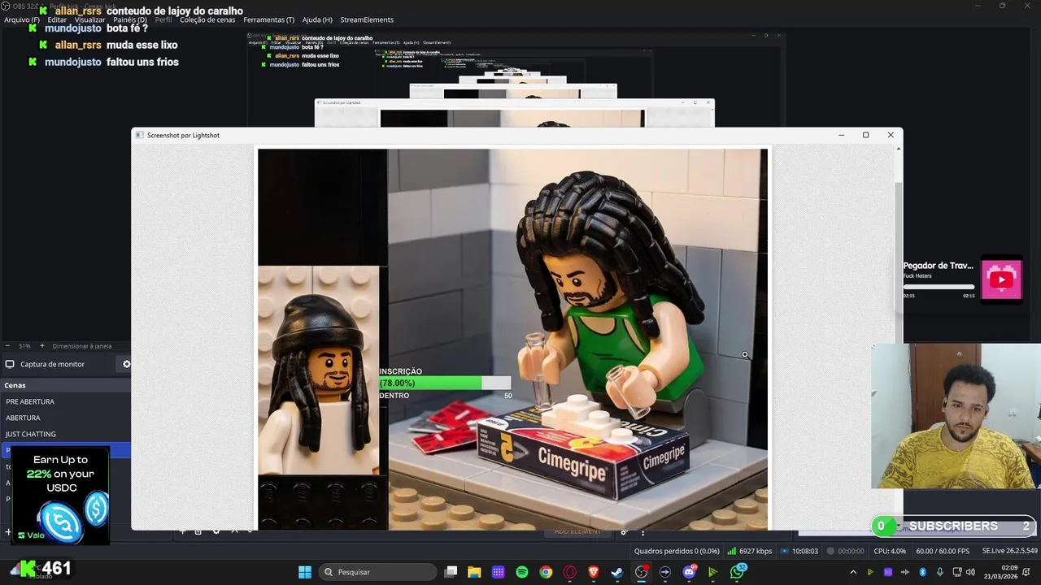1041x585 pixels.
Task: Open the Painéis (D) menu
Action: [x=130, y=19]
